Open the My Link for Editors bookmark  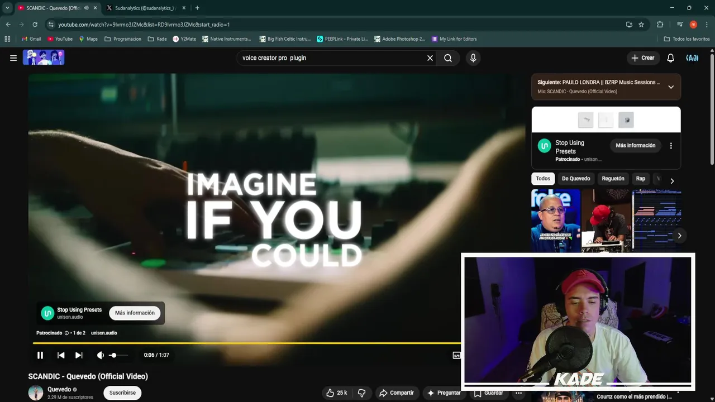(x=454, y=39)
